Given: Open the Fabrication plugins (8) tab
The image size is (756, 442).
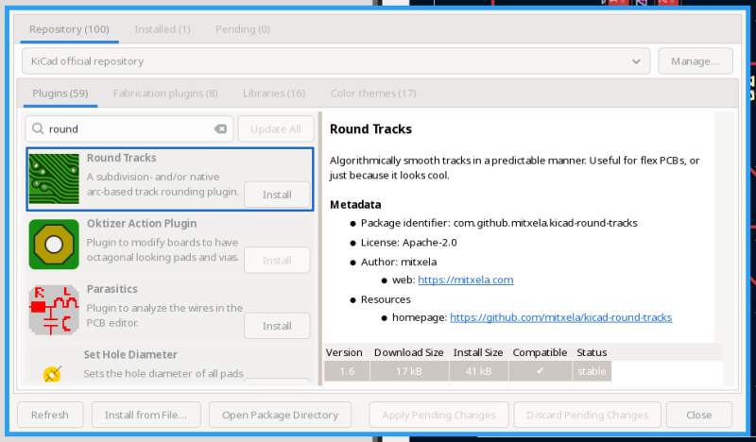Looking at the screenshot, I should click(x=165, y=93).
